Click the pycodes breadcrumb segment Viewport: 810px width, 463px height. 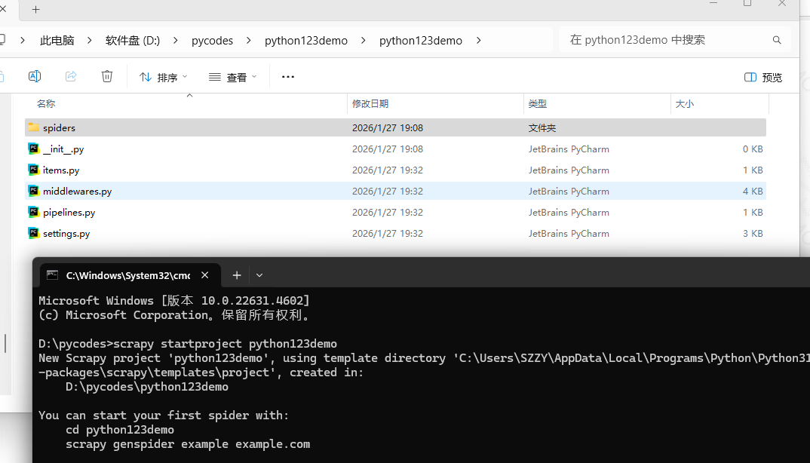pos(212,41)
